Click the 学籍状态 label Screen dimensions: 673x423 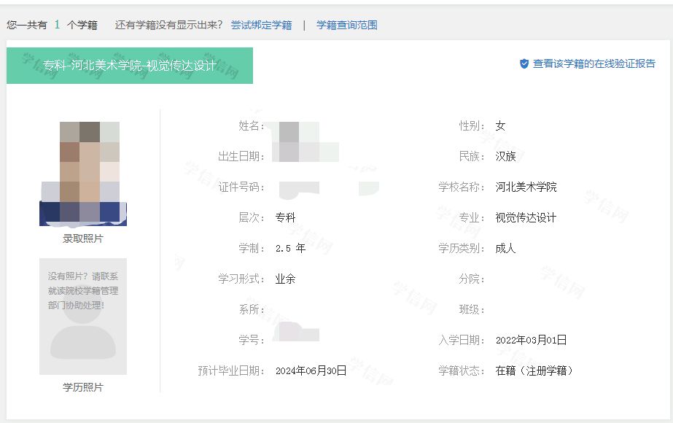click(x=462, y=370)
